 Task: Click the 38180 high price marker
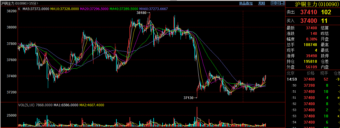point(142,13)
